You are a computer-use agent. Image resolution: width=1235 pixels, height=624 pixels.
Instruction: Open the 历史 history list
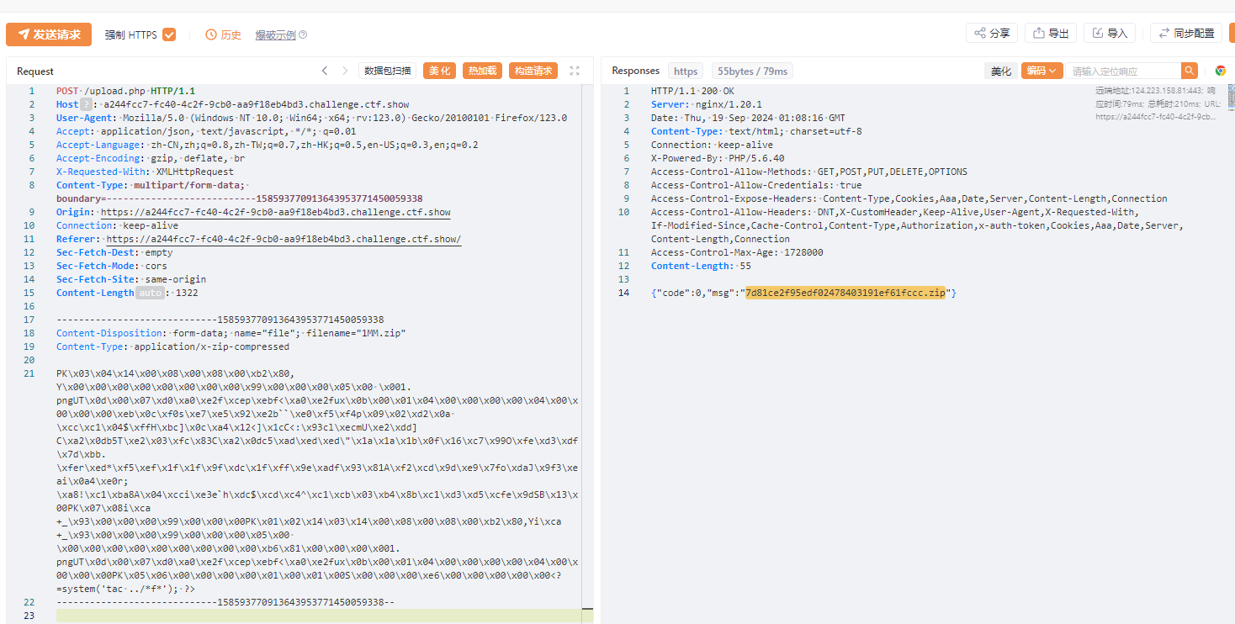[224, 34]
